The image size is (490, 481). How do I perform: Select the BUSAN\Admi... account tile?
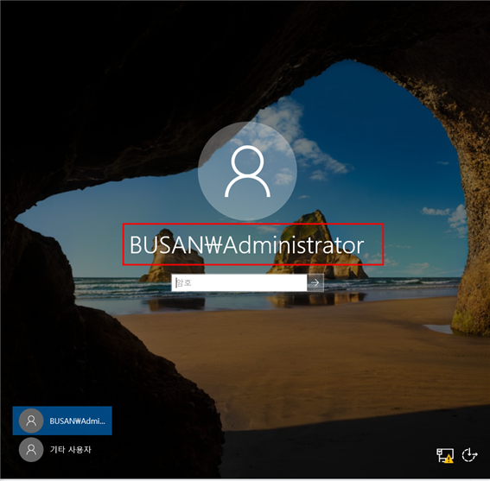(62, 421)
